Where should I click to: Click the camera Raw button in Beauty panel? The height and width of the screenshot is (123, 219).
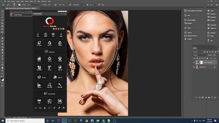[x=53, y=35]
